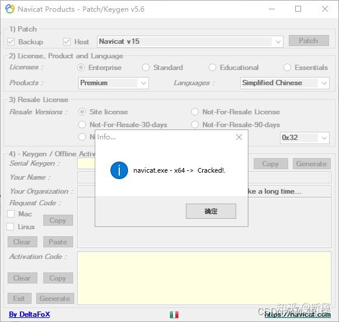Click the 确定 confirm button
The width and height of the screenshot is (339, 322).
click(x=211, y=211)
